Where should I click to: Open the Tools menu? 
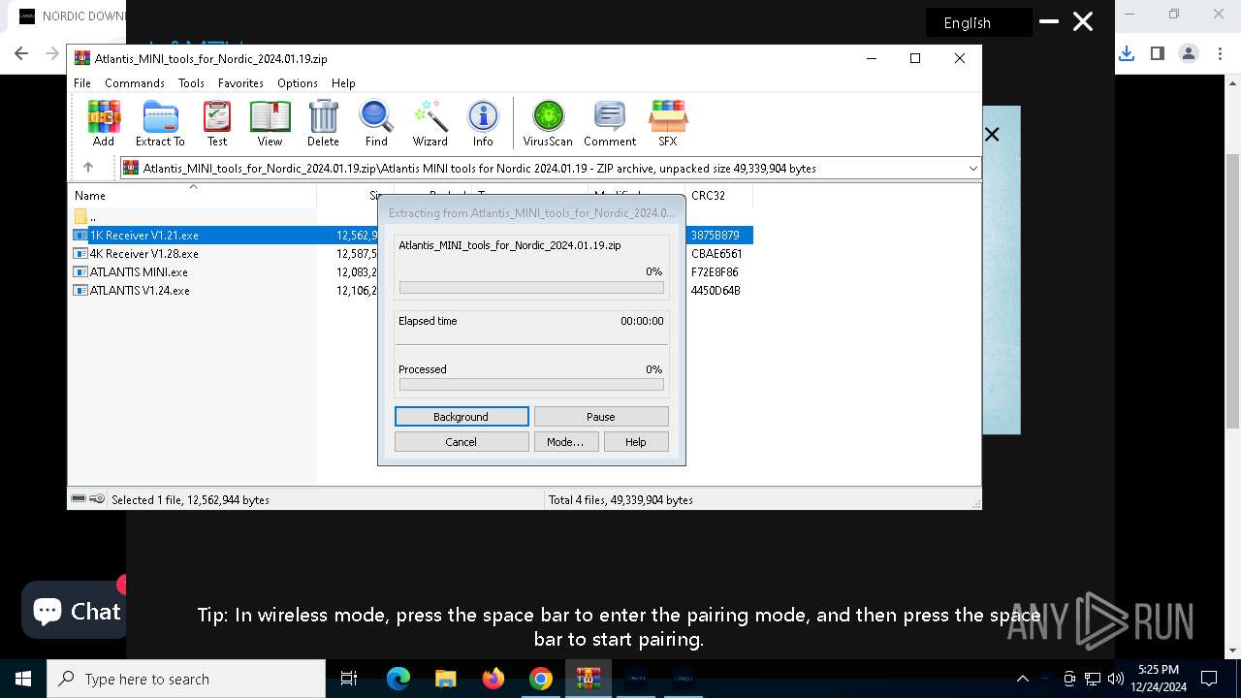(x=191, y=83)
